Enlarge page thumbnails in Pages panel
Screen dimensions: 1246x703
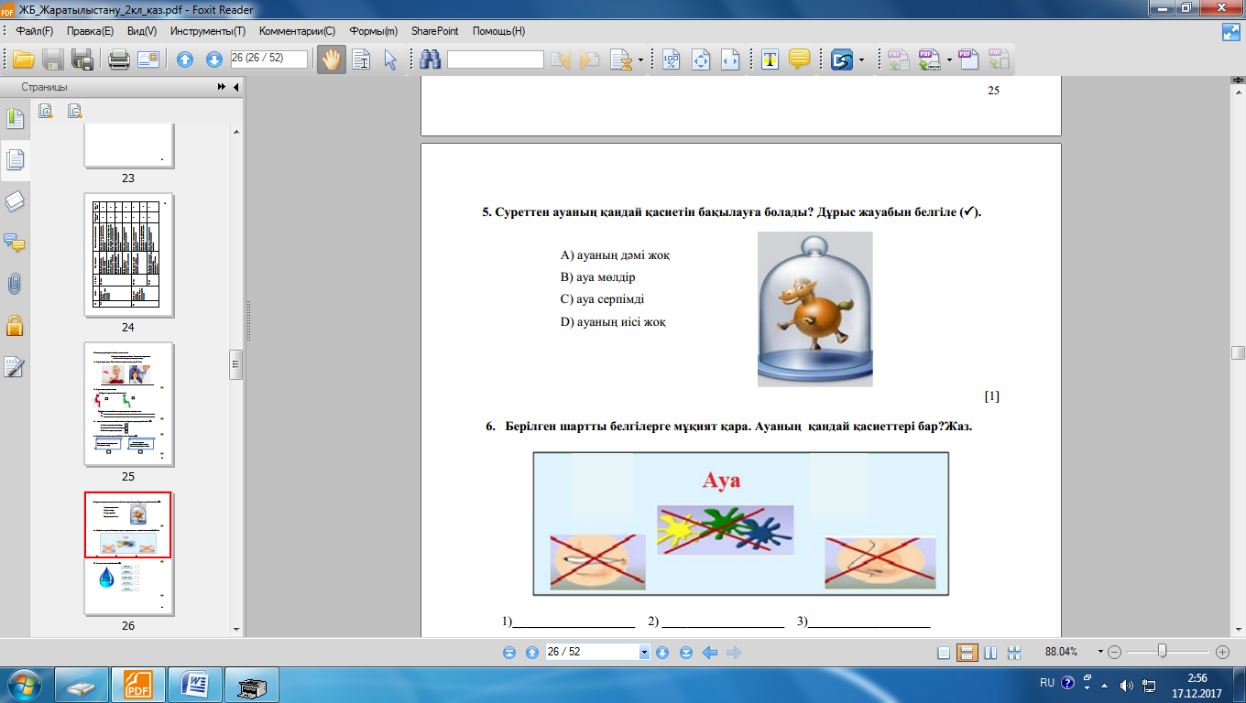click(x=46, y=112)
